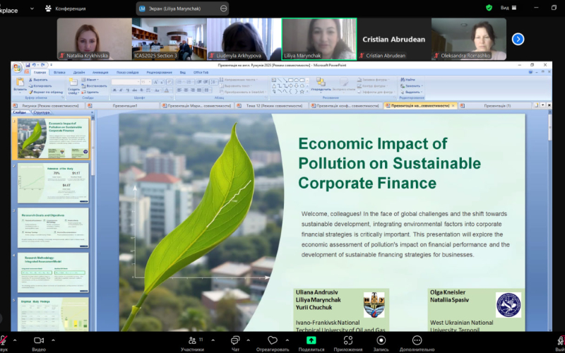The height and width of the screenshot is (353, 565).
Task: Click the more options button on Экран pill
Action: 223,8
